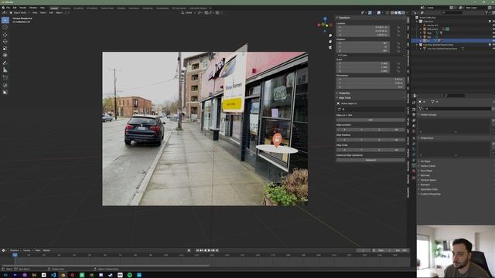Open the Modifiers wrench properties tab

point(414,144)
